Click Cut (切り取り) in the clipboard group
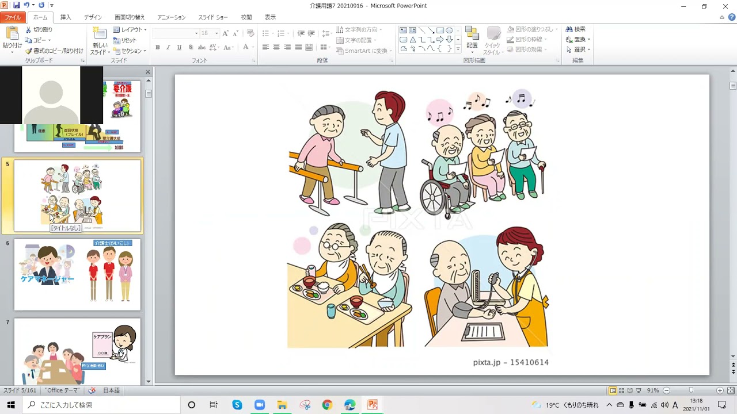Image resolution: width=737 pixels, height=414 pixels. click(38, 29)
